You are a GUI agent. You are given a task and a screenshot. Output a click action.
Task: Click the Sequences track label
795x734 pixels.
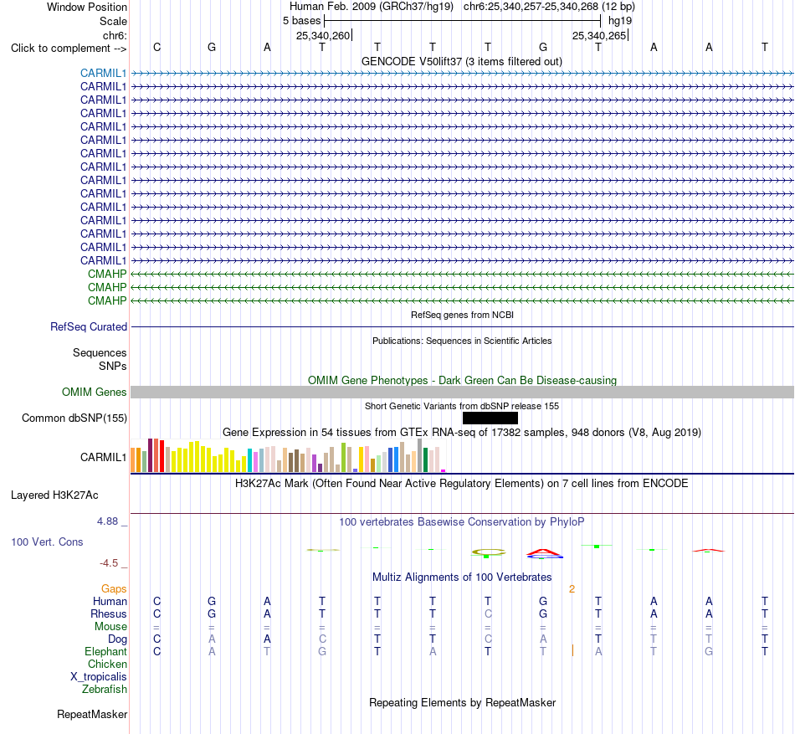tap(100, 352)
